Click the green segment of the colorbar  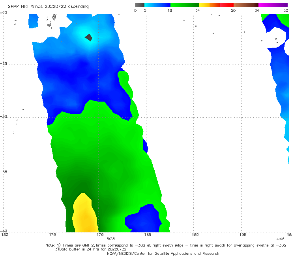tap(185, 5)
